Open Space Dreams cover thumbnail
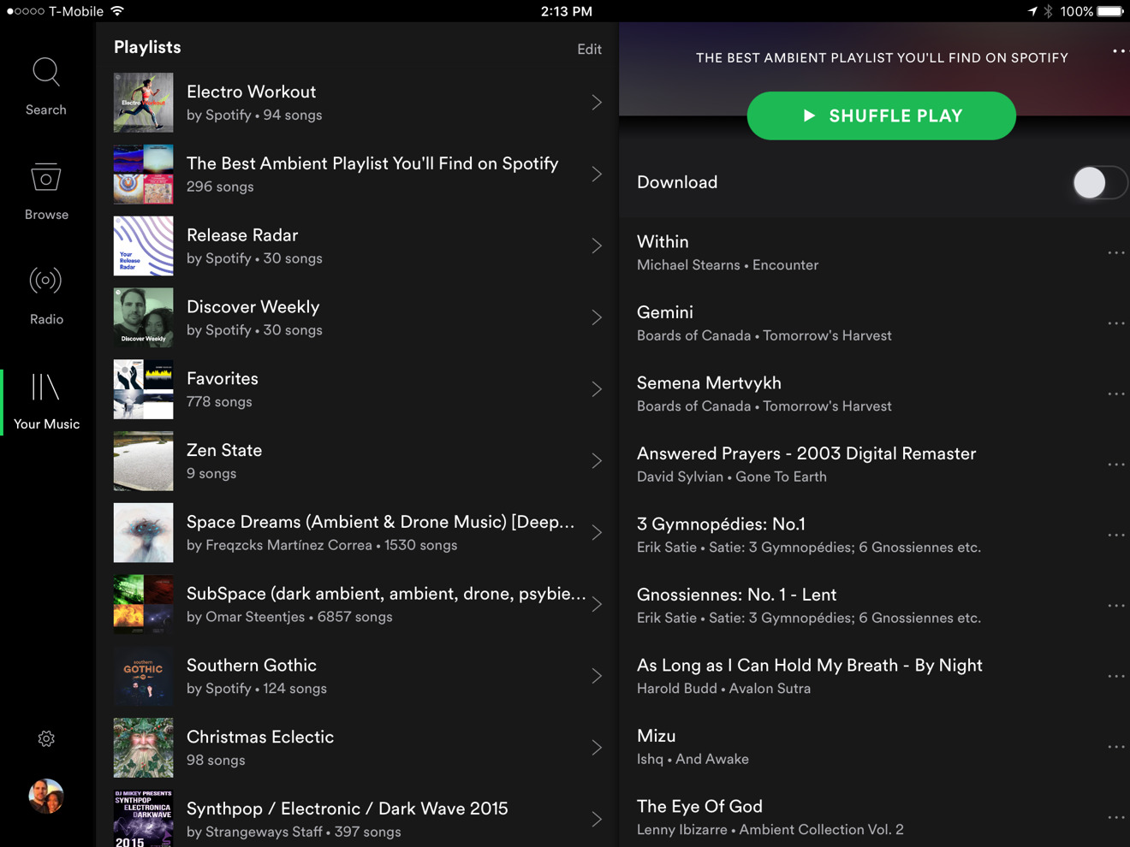 tap(143, 532)
